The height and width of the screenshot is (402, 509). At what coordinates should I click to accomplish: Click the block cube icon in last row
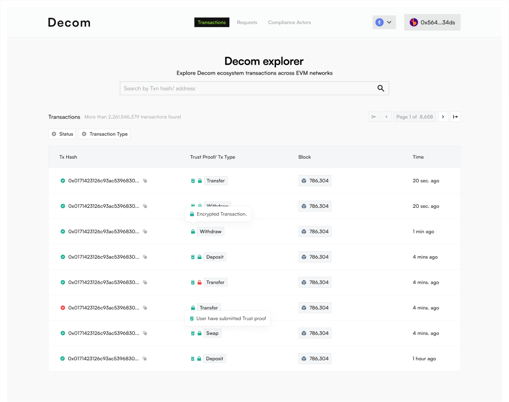(304, 359)
